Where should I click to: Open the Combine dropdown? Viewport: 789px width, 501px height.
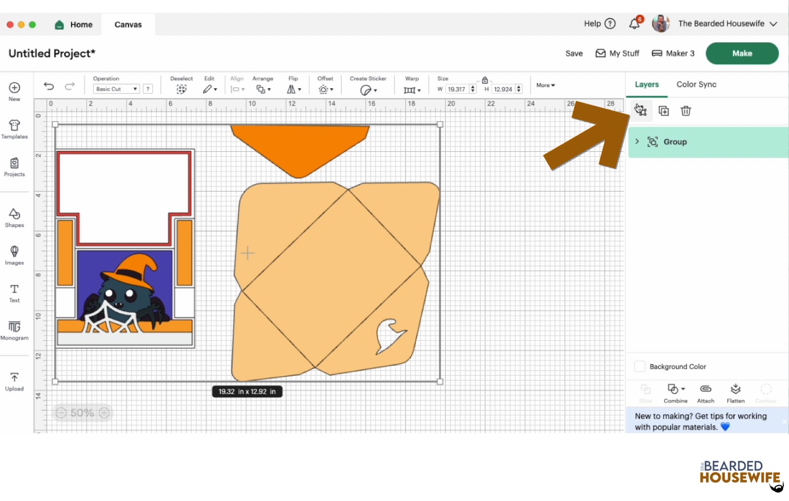676,393
